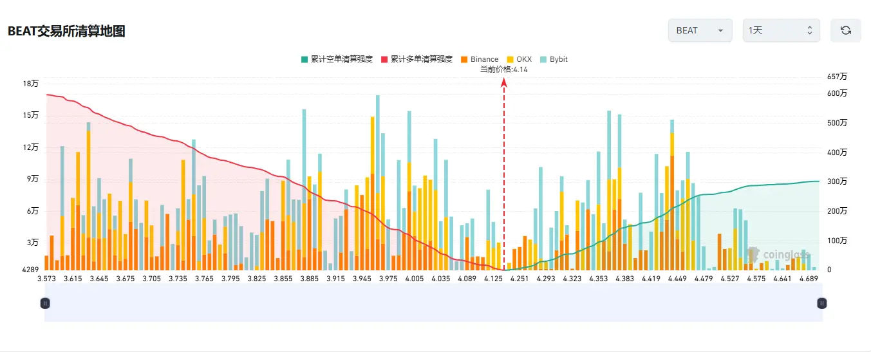Click the 4.089 x-axis label
Viewport: 871px width, 352px height.
pyautogui.click(x=467, y=279)
